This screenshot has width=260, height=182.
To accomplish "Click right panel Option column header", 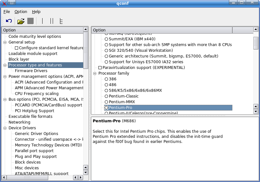I will tap(162, 30).
